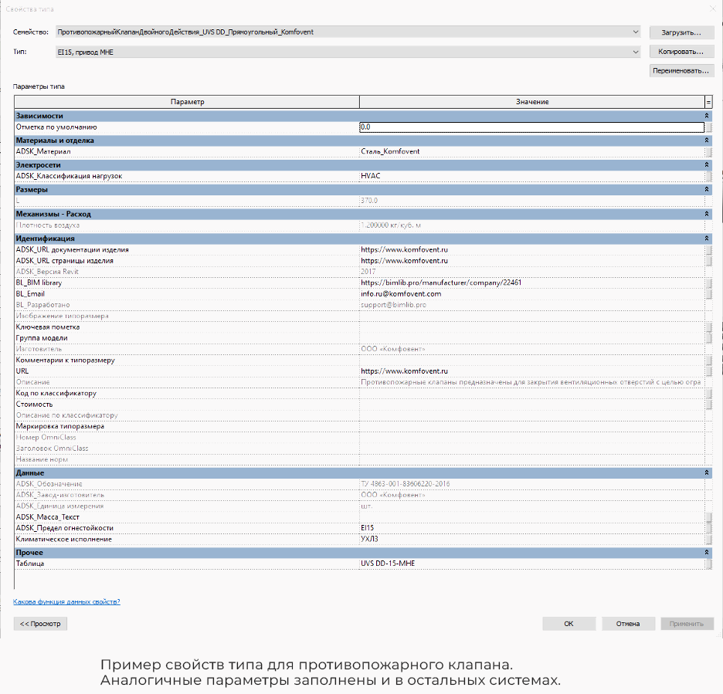Collapse the Данные section
Viewport: 723px width, 694px height.
pos(707,472)
